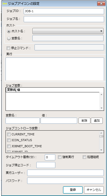Check the ICON_STATUS controller variable
The image size is (108, 196).
click(9, 140)
